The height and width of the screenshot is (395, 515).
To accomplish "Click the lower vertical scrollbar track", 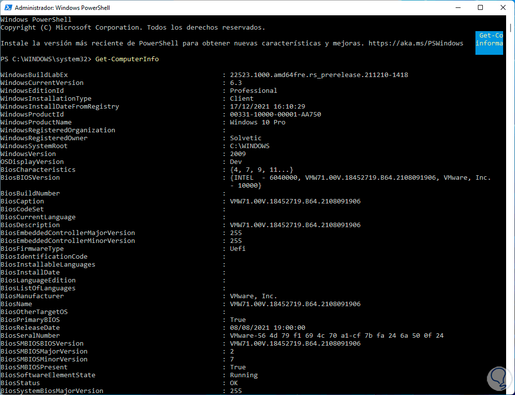I will point(511,247).
